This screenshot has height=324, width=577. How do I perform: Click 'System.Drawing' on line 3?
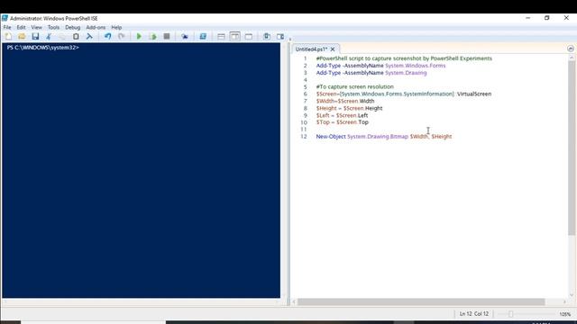406,73
